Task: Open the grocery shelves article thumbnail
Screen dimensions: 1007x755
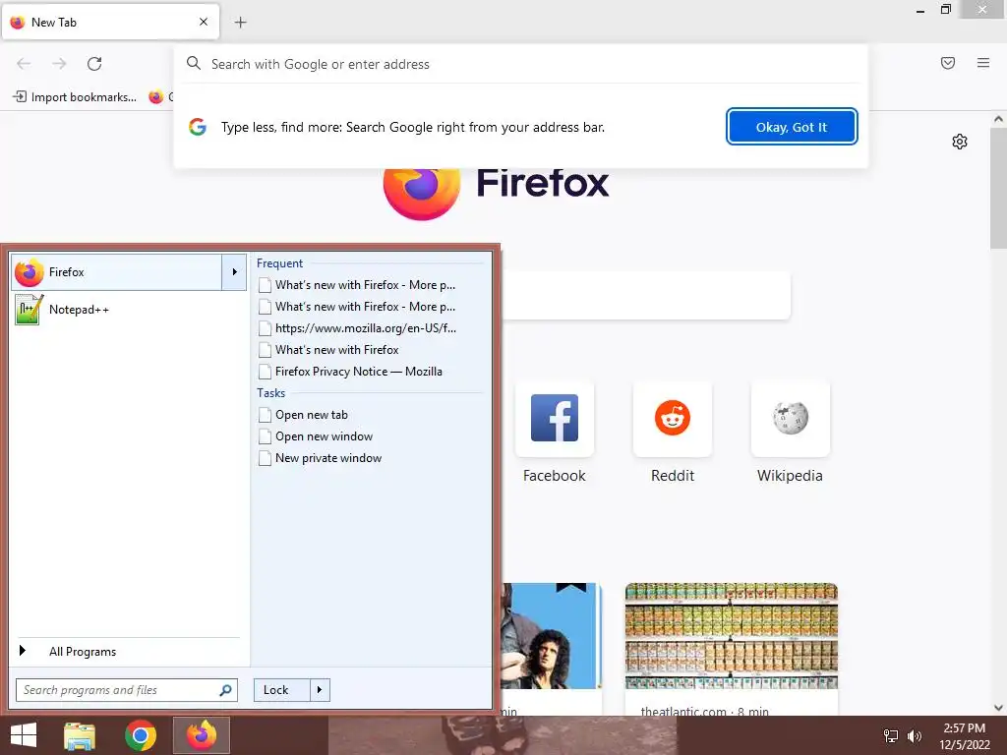Action: click(732, 636)
